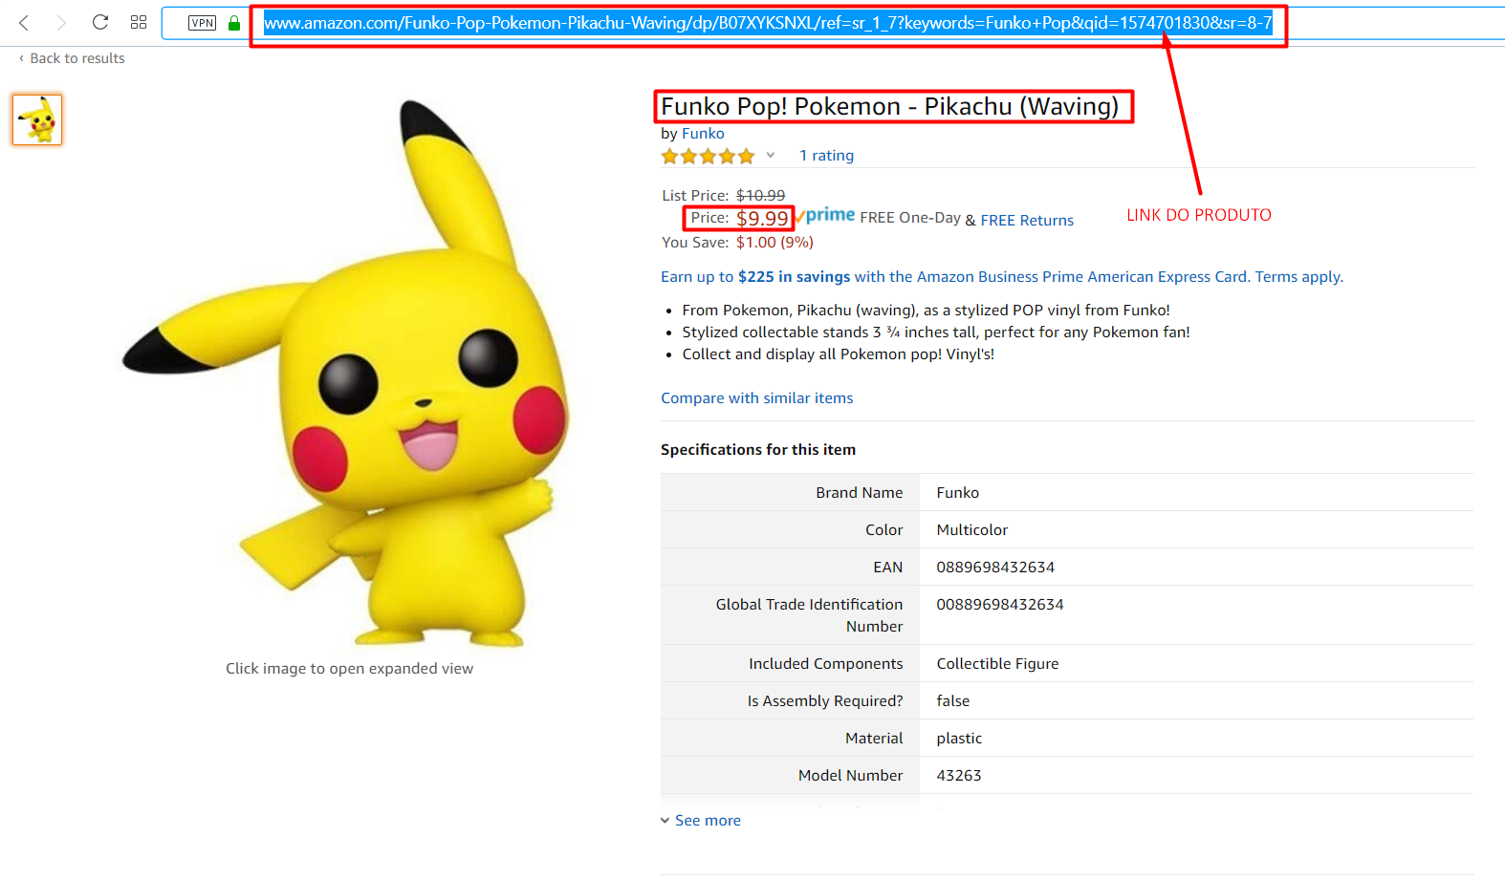
Task: Click the $9.99 price value
Action: click(762, 219)
